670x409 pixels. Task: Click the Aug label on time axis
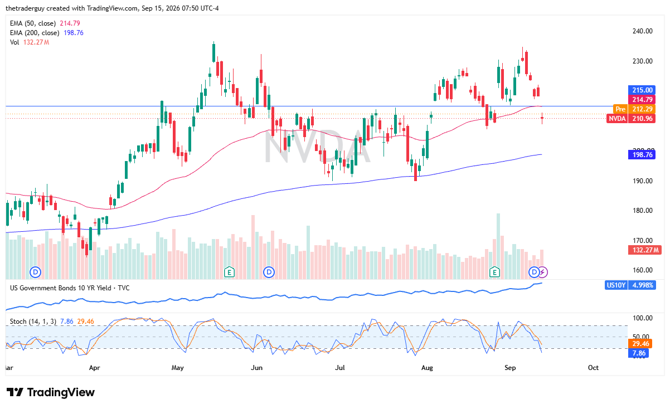[x=427, y=368]
